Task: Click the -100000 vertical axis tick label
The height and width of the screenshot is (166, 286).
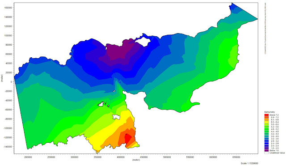Action: 8,128
